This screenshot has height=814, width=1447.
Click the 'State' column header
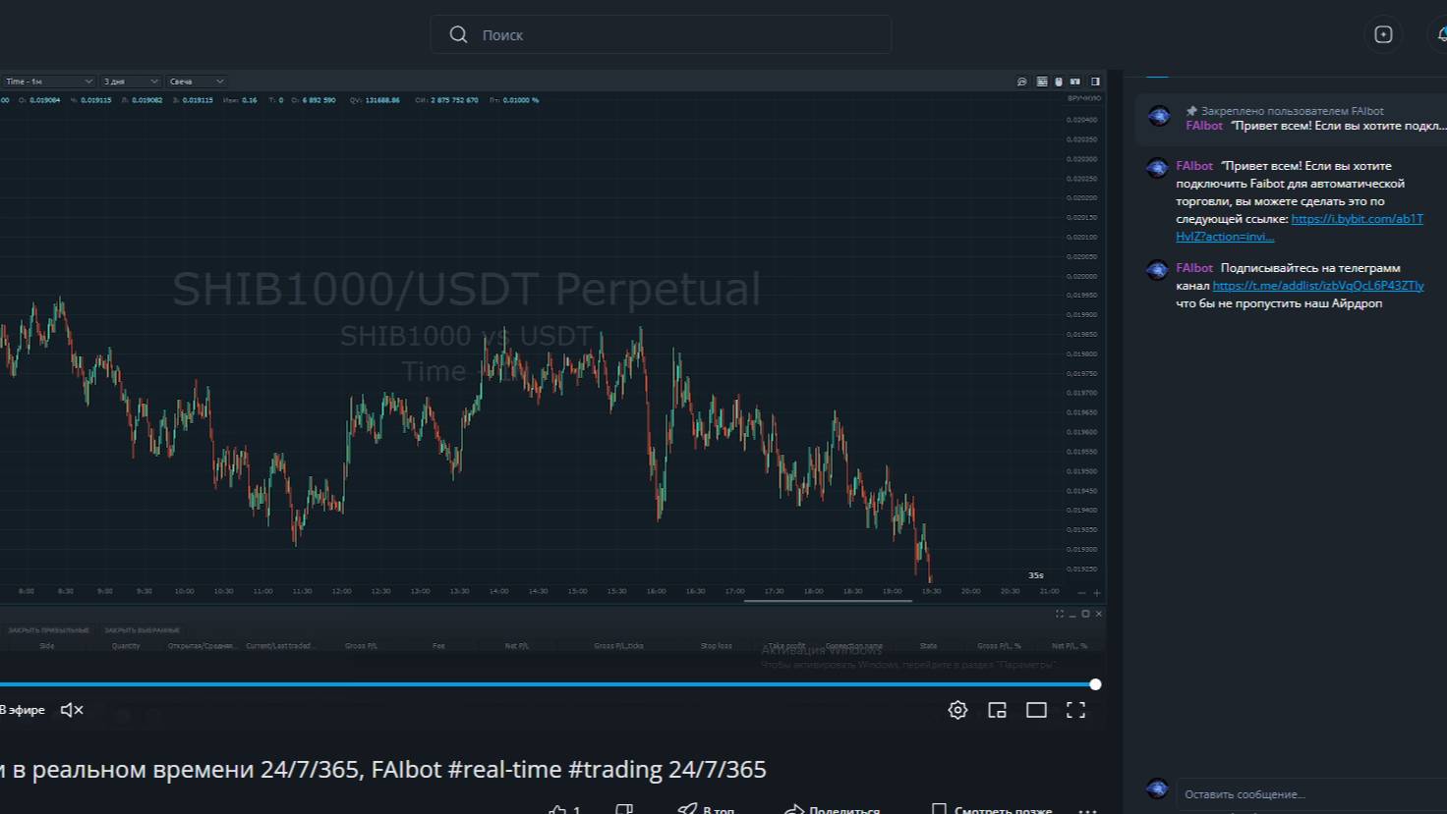pyautogui.click(x=928, y=646)
